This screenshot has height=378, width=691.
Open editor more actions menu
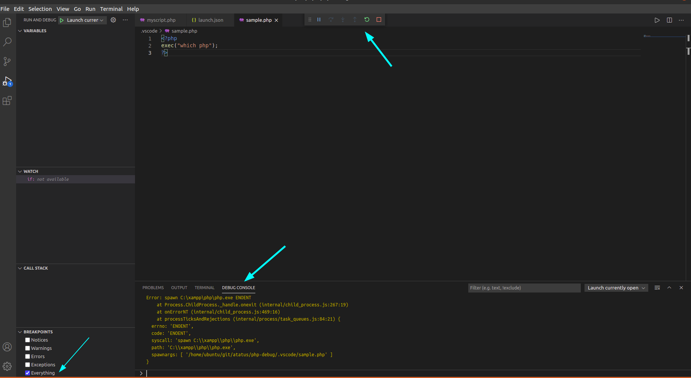click(x=681, y=20)
